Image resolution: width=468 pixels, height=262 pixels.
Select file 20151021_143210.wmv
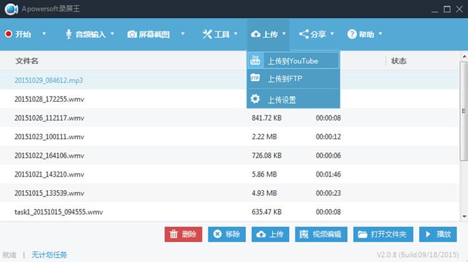click(x=49, y=174)
